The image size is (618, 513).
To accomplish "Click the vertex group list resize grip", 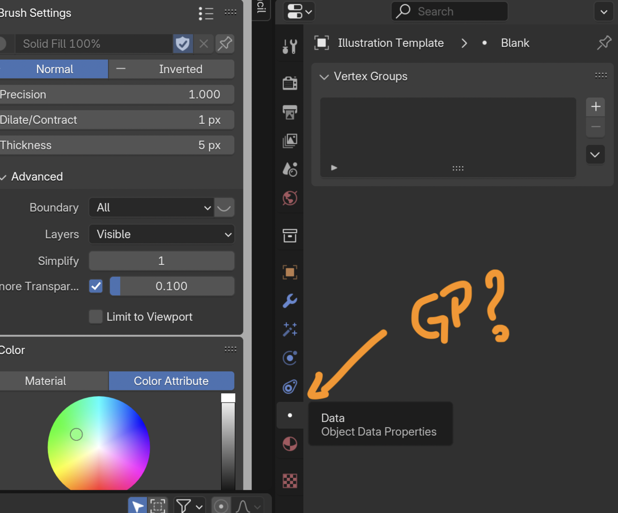I will pos(458,168).
